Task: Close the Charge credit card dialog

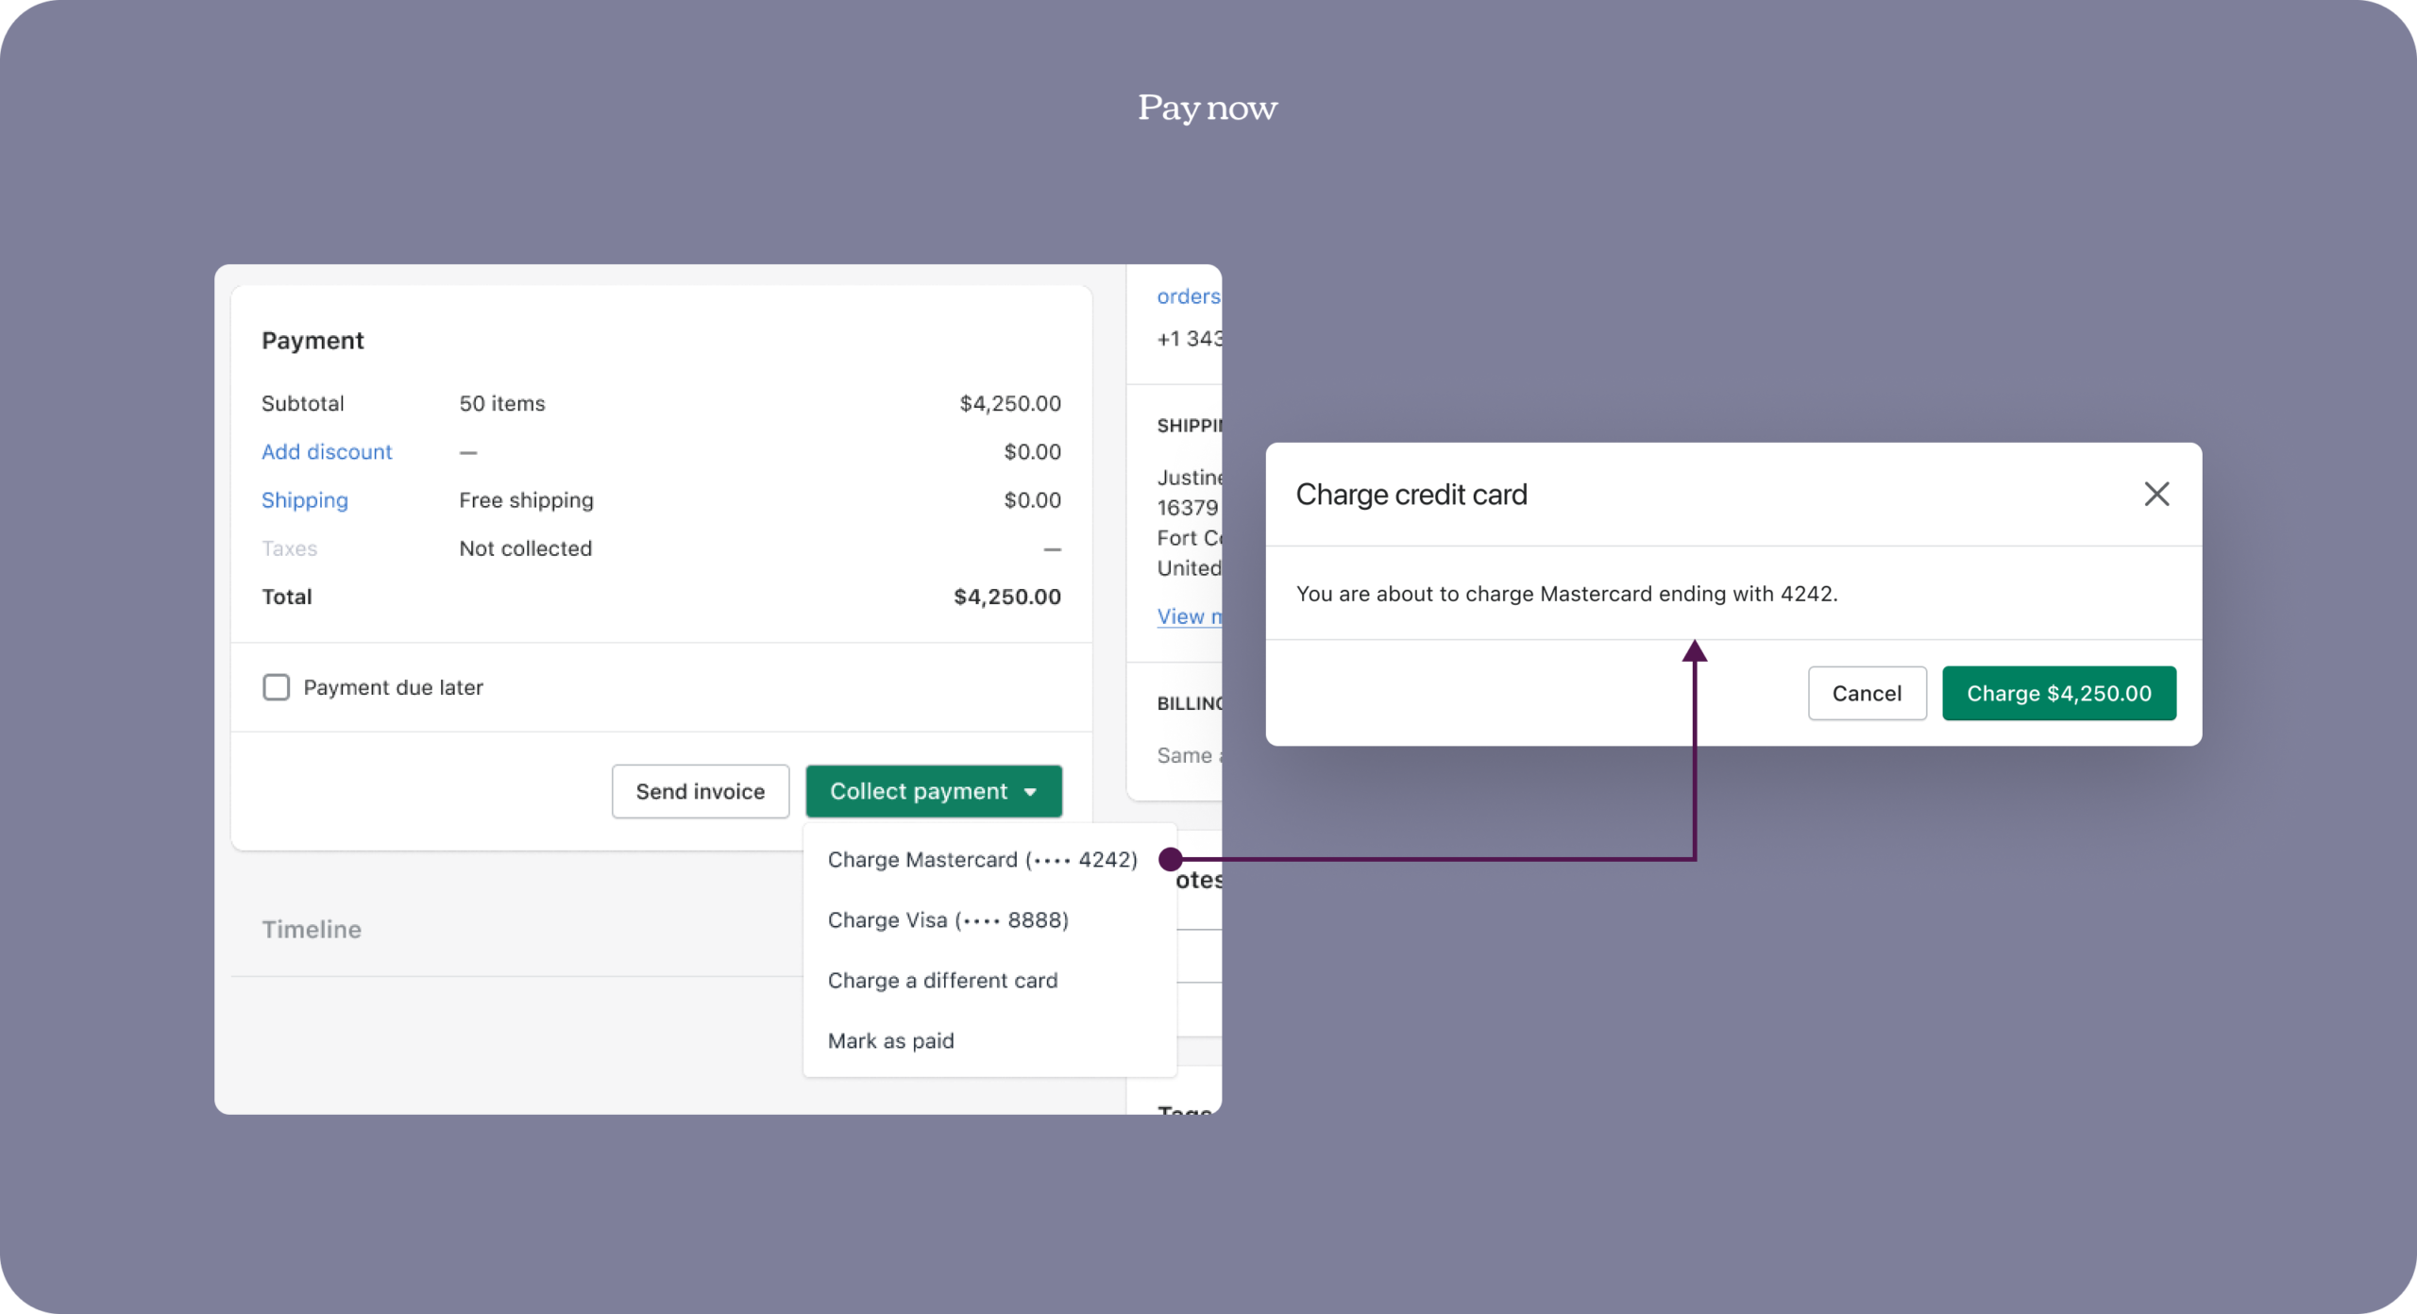Action: pyautogui.click(x=2156, y=494)
